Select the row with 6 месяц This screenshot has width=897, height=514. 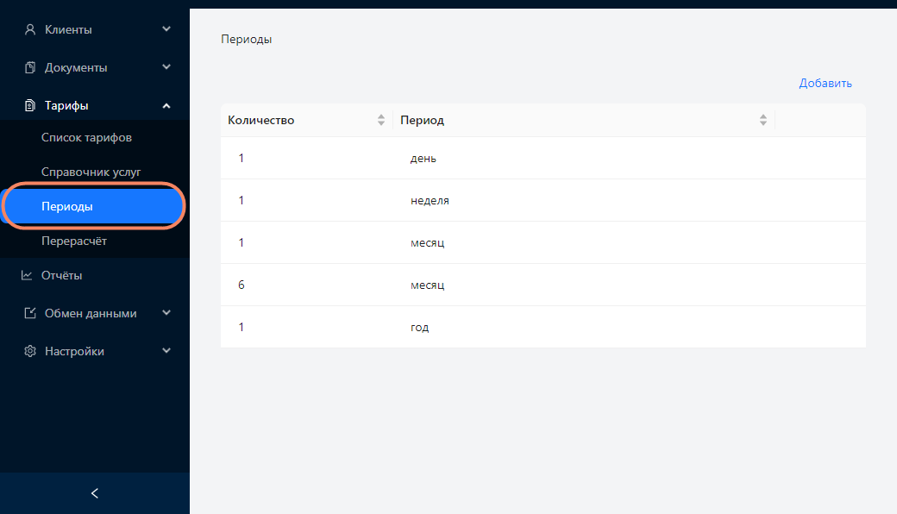coord(543,285)
